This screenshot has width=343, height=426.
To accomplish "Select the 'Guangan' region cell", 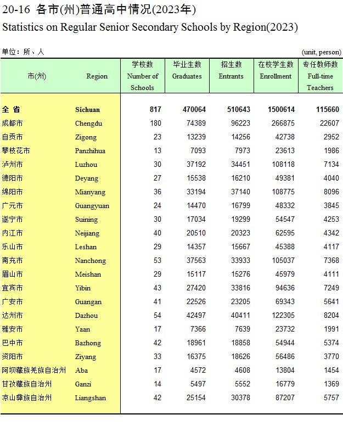I will [x=88, y=302].
